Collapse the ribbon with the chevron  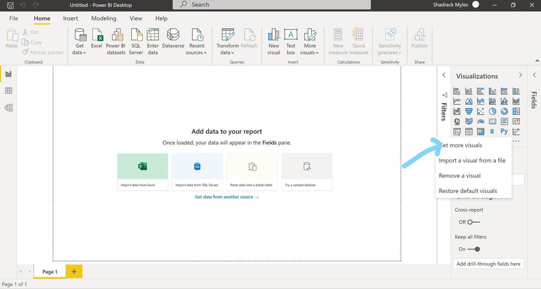(537, 61)
